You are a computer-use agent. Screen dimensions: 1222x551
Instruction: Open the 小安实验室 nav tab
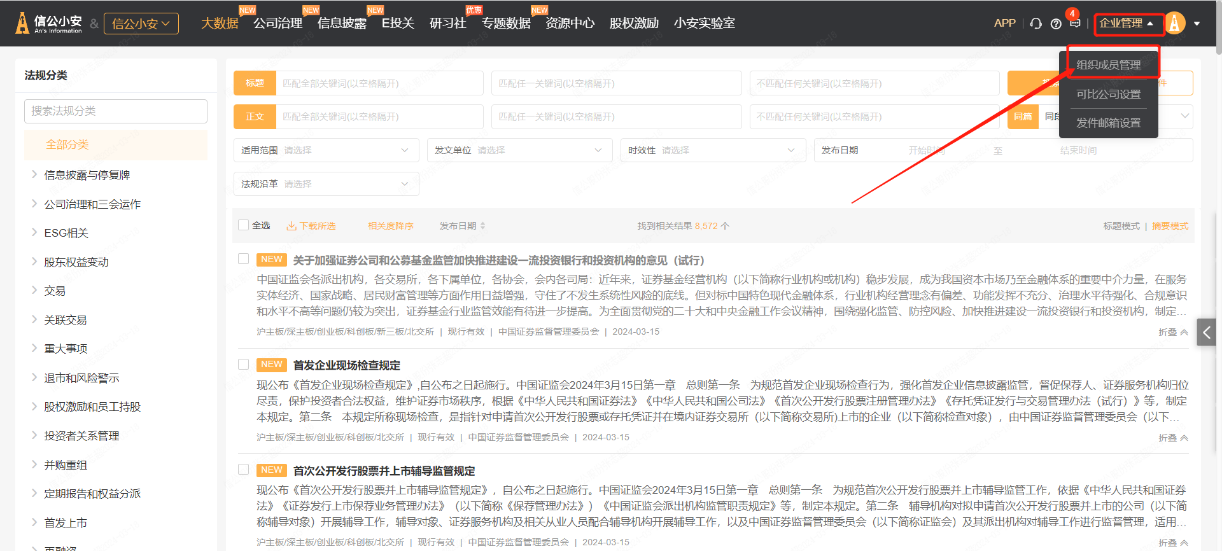(x=705, y=24)
